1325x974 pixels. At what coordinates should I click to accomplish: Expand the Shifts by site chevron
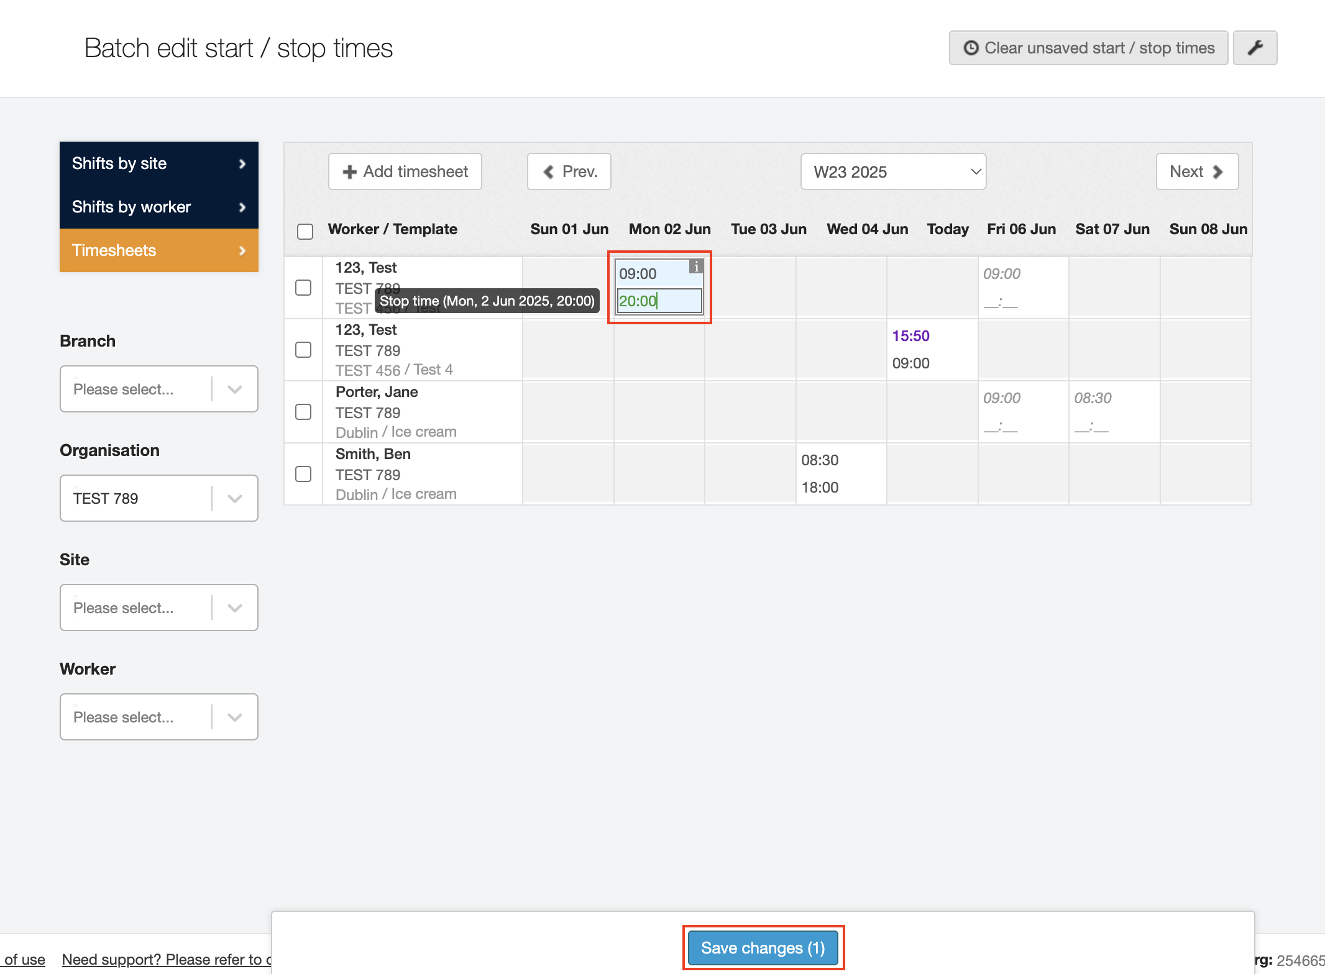(x=242, y=163)
